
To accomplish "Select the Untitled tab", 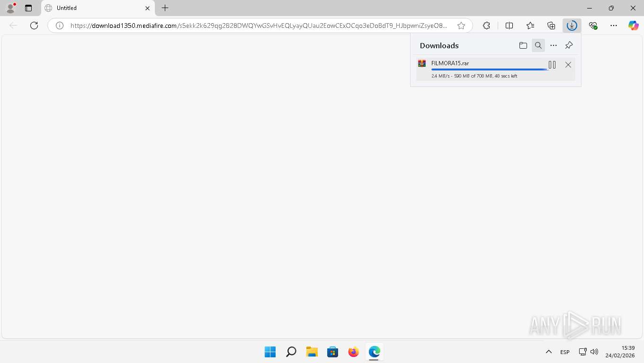I will tap(98, 8).
